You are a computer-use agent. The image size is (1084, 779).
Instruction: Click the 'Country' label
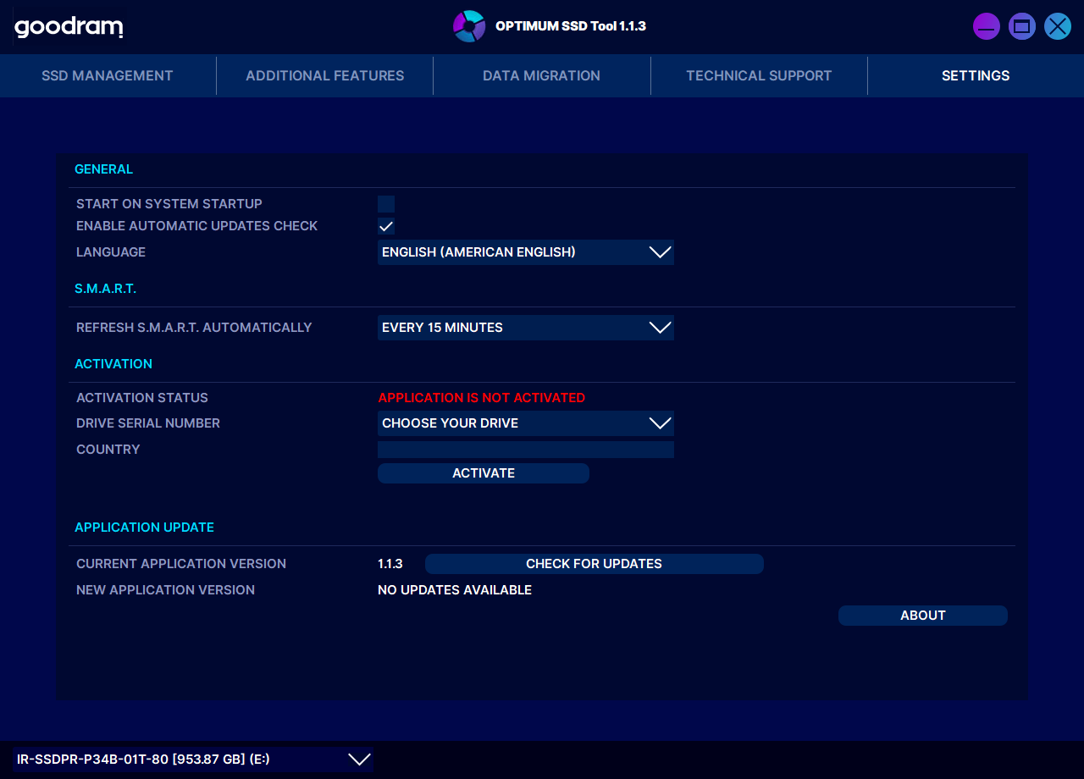[108, 450]
